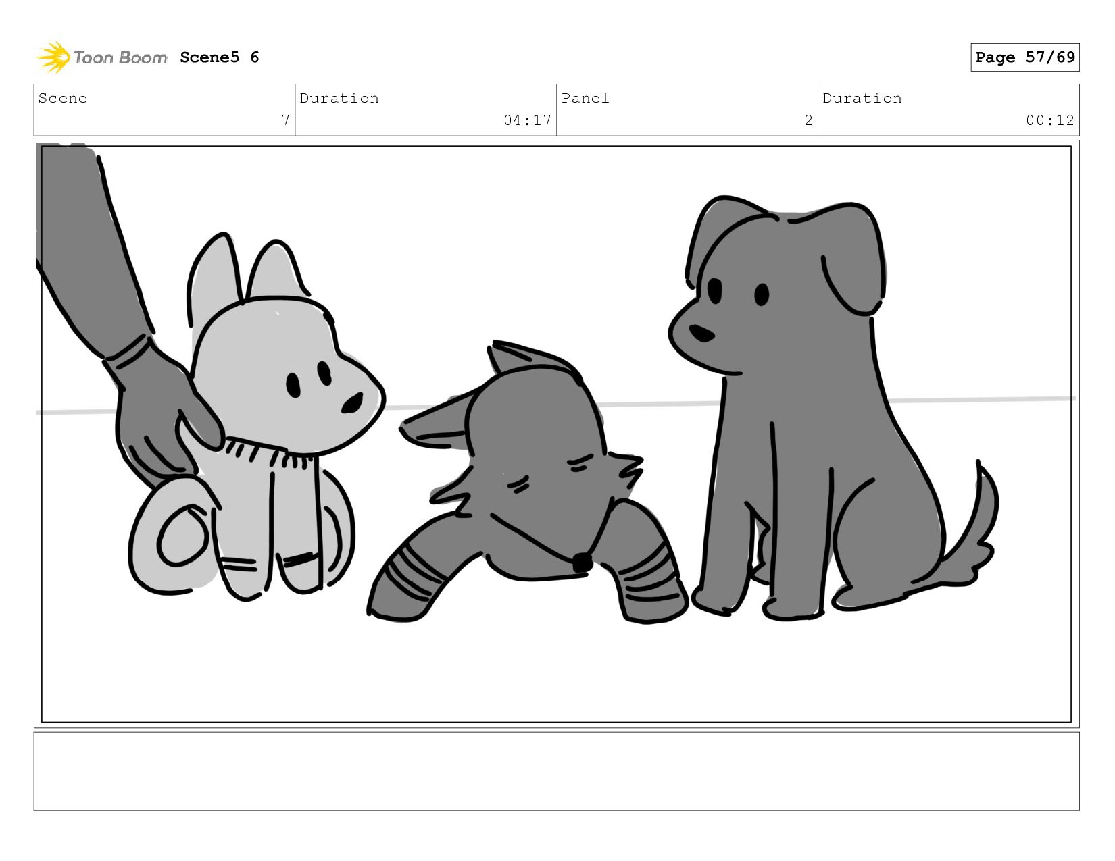Click the panel number '2'
Image resolution: width=1115 pixels, height=861 pixels.
[808, 120]
